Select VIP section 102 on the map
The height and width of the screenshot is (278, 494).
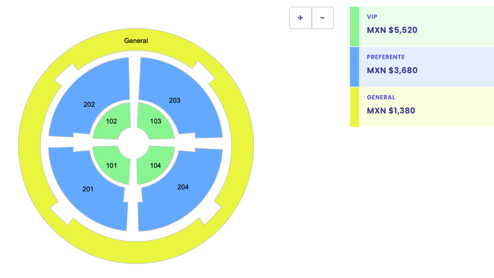click(x=112, y=121)
